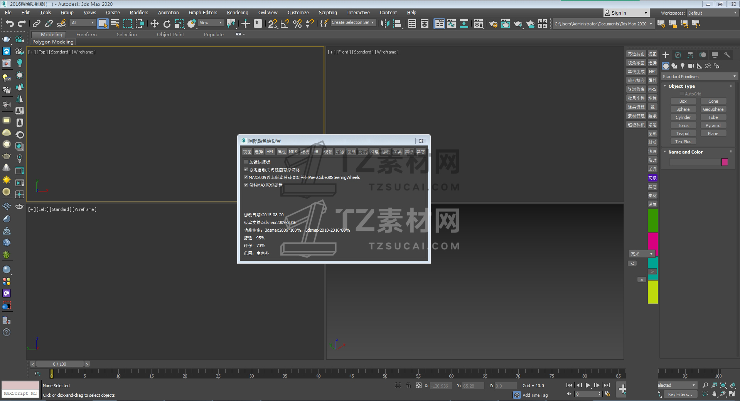Open the Utilities wrench panel icon
The width and height of the screenshot is (740, 401).
727,55
